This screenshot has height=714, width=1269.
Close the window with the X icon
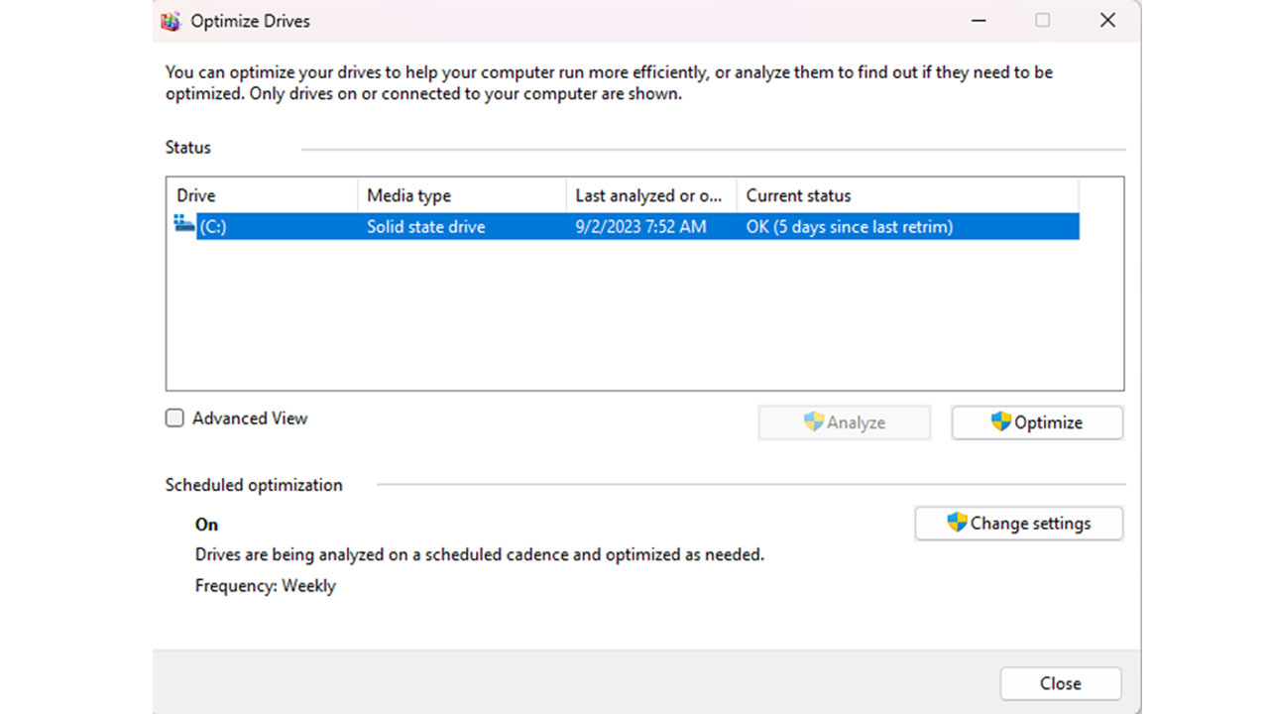pos(1107,21)
